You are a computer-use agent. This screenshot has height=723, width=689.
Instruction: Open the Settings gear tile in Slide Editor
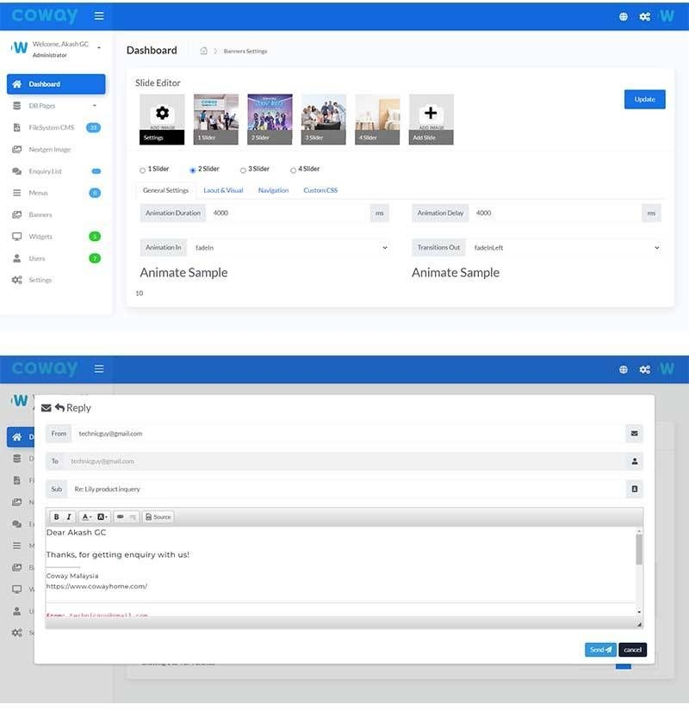(162, 119)
